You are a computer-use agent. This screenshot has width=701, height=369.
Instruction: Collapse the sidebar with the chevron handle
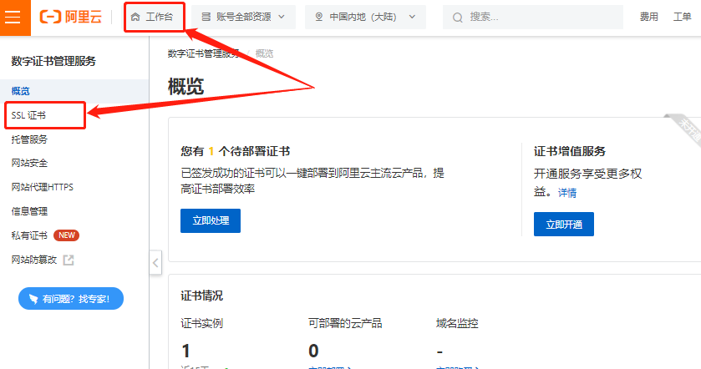pyautogui.click(x=155, y=263)
